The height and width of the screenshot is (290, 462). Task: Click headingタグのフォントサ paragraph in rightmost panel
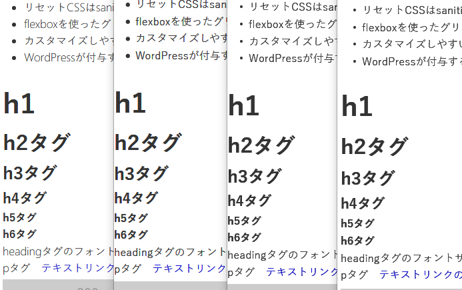[x=401, y=259]
